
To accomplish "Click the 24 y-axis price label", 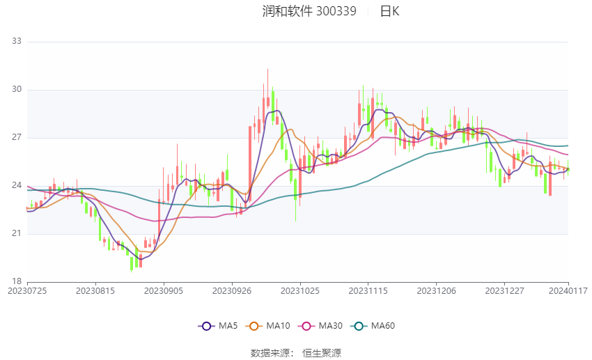I will [17, 185].
